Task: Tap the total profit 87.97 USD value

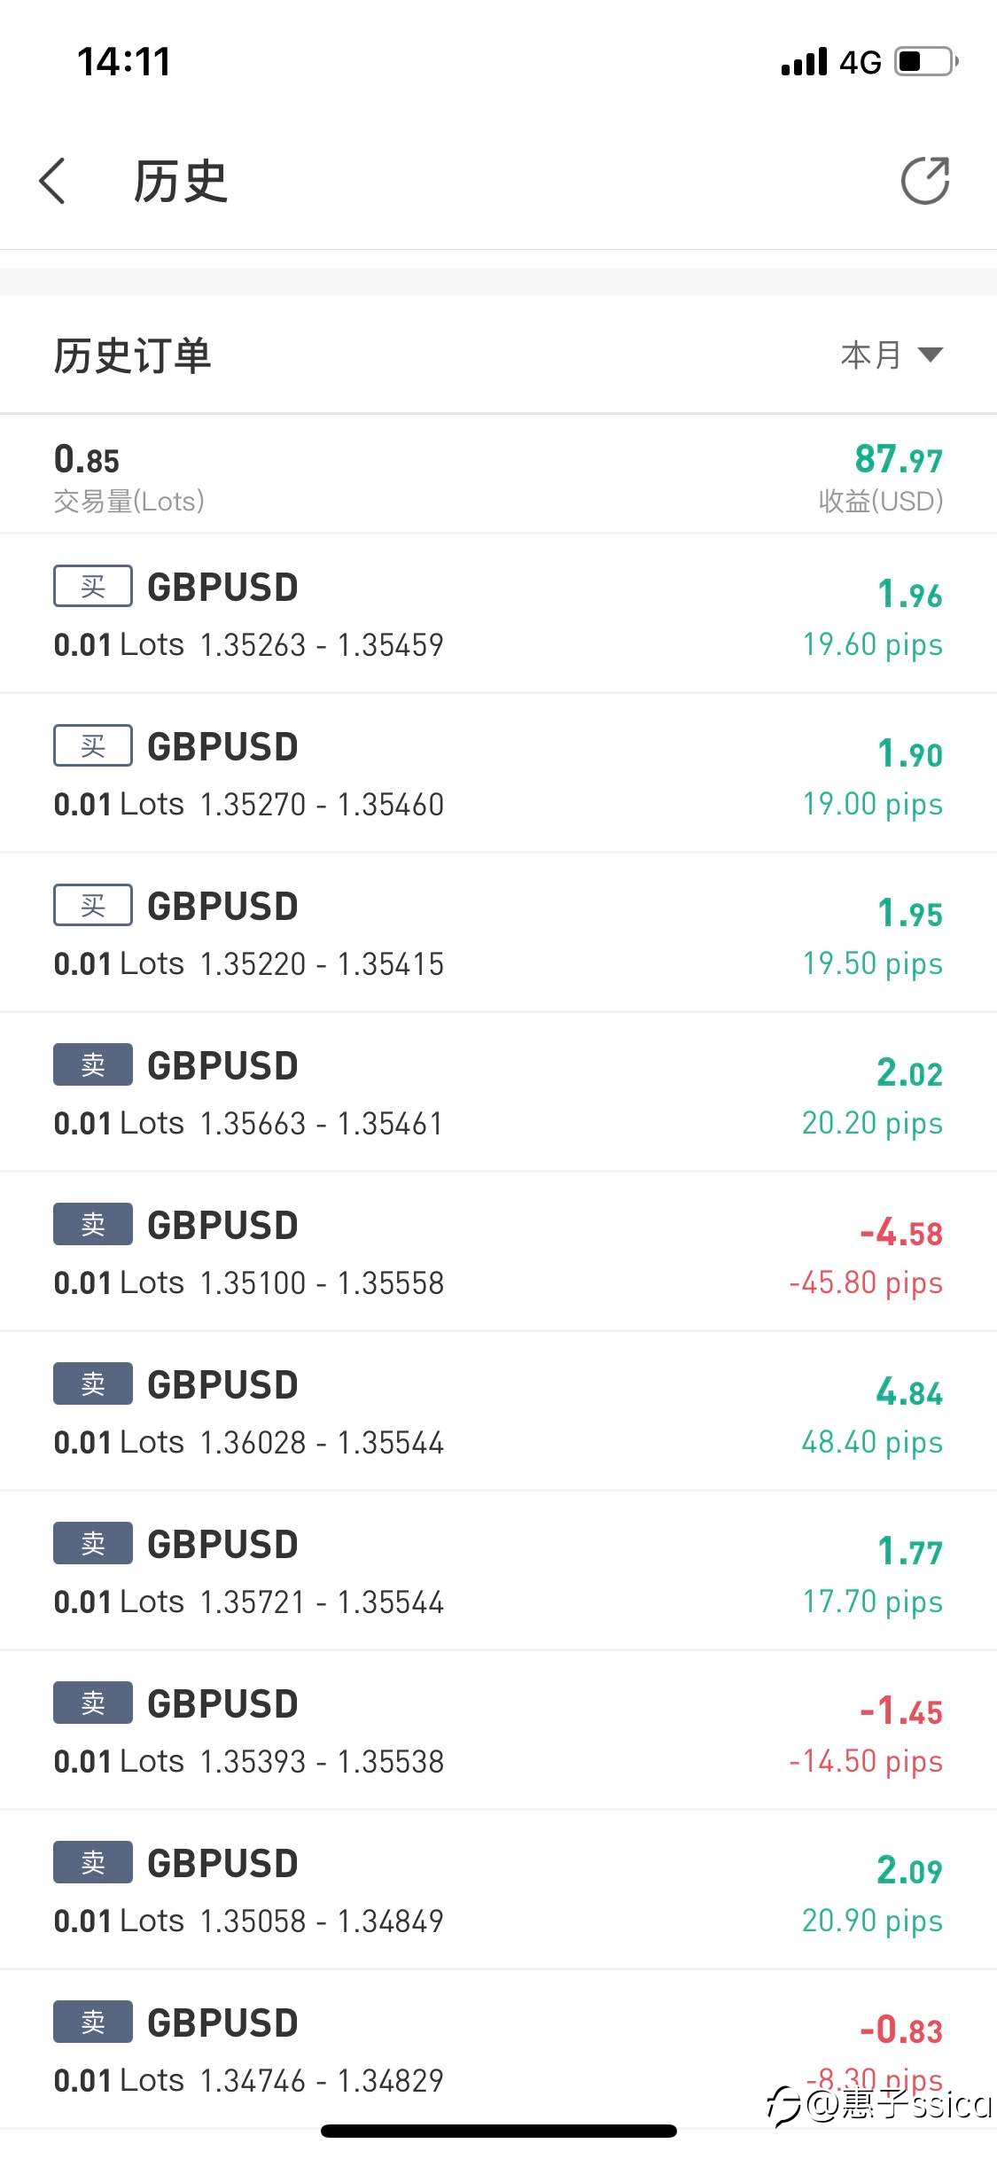Action: (897, 461)
